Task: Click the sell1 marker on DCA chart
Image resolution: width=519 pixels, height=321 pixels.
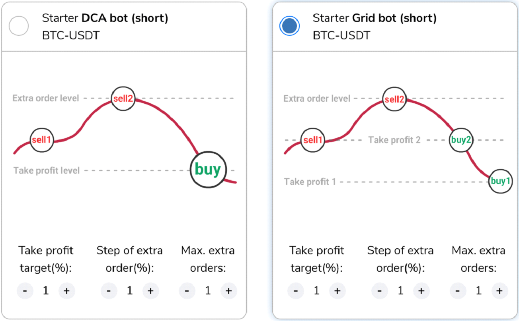Action: 42,140
